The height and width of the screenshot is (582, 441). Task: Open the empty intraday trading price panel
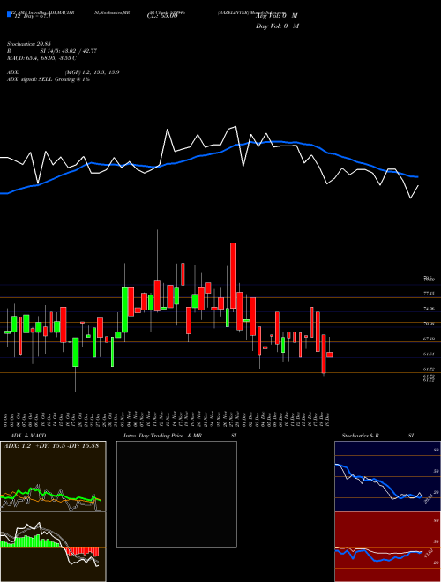[176, 494]
